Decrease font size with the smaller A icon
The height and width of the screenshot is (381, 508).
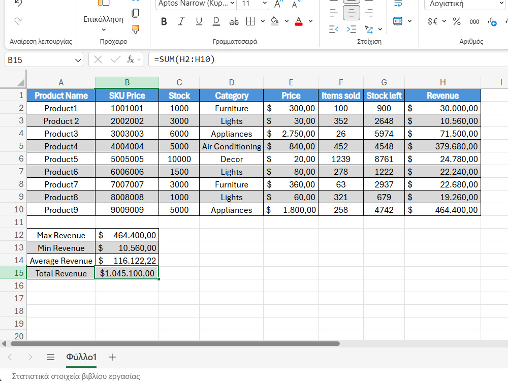295,4
